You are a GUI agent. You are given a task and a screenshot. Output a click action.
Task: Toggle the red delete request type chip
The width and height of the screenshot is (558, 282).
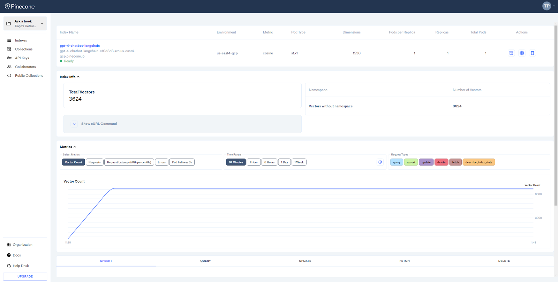tap(442, 162)
